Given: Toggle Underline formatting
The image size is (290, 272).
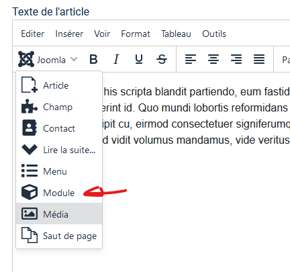Looking at the screenshot, I should 139,59.
